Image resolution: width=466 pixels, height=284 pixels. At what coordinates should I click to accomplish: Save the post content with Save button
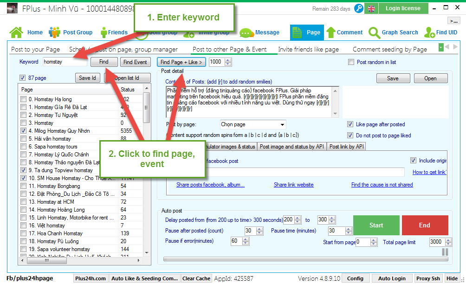point(393,78)
